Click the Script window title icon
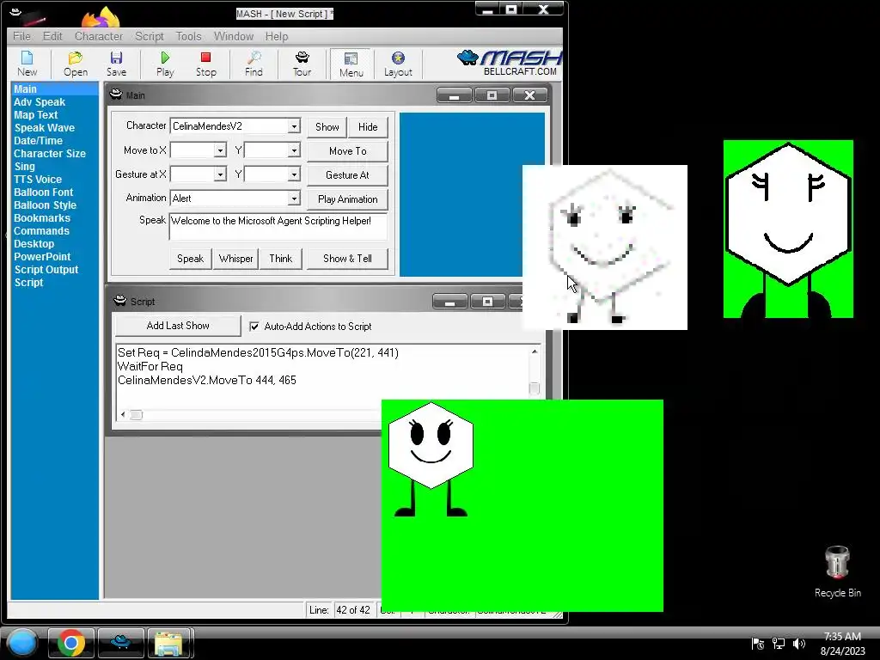 [x=120, y=301]
